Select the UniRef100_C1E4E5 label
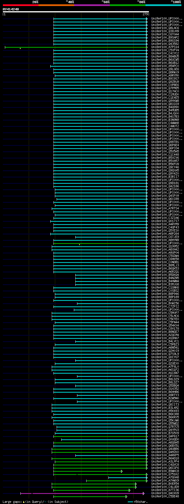 [165, 98]
